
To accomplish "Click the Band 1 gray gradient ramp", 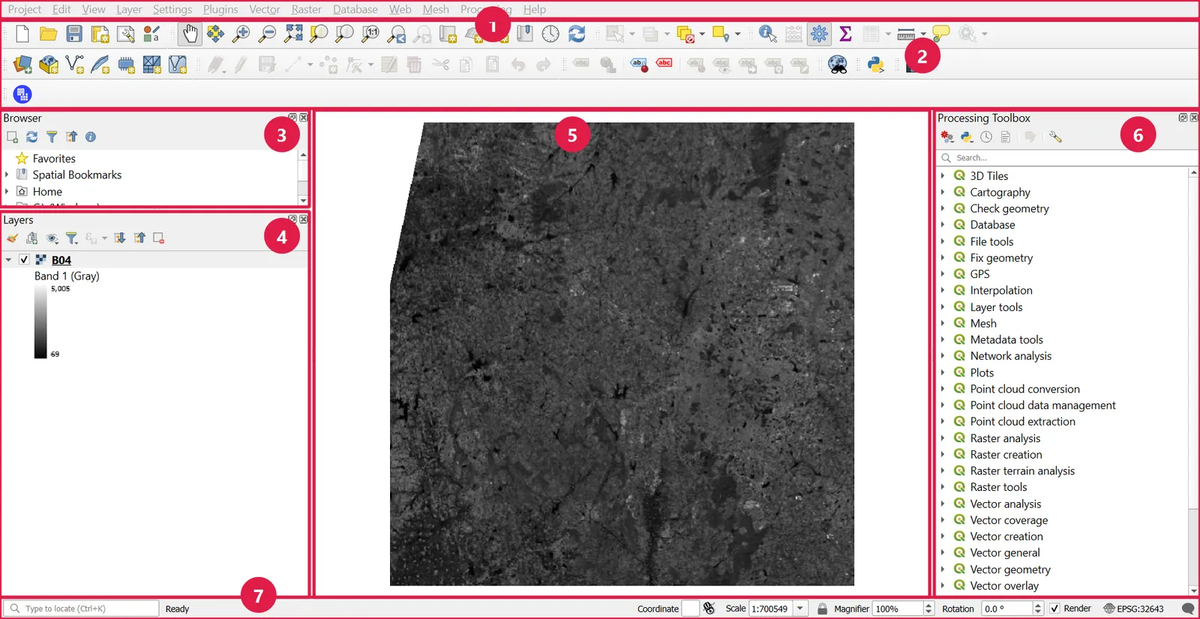I will pos(40,322).
